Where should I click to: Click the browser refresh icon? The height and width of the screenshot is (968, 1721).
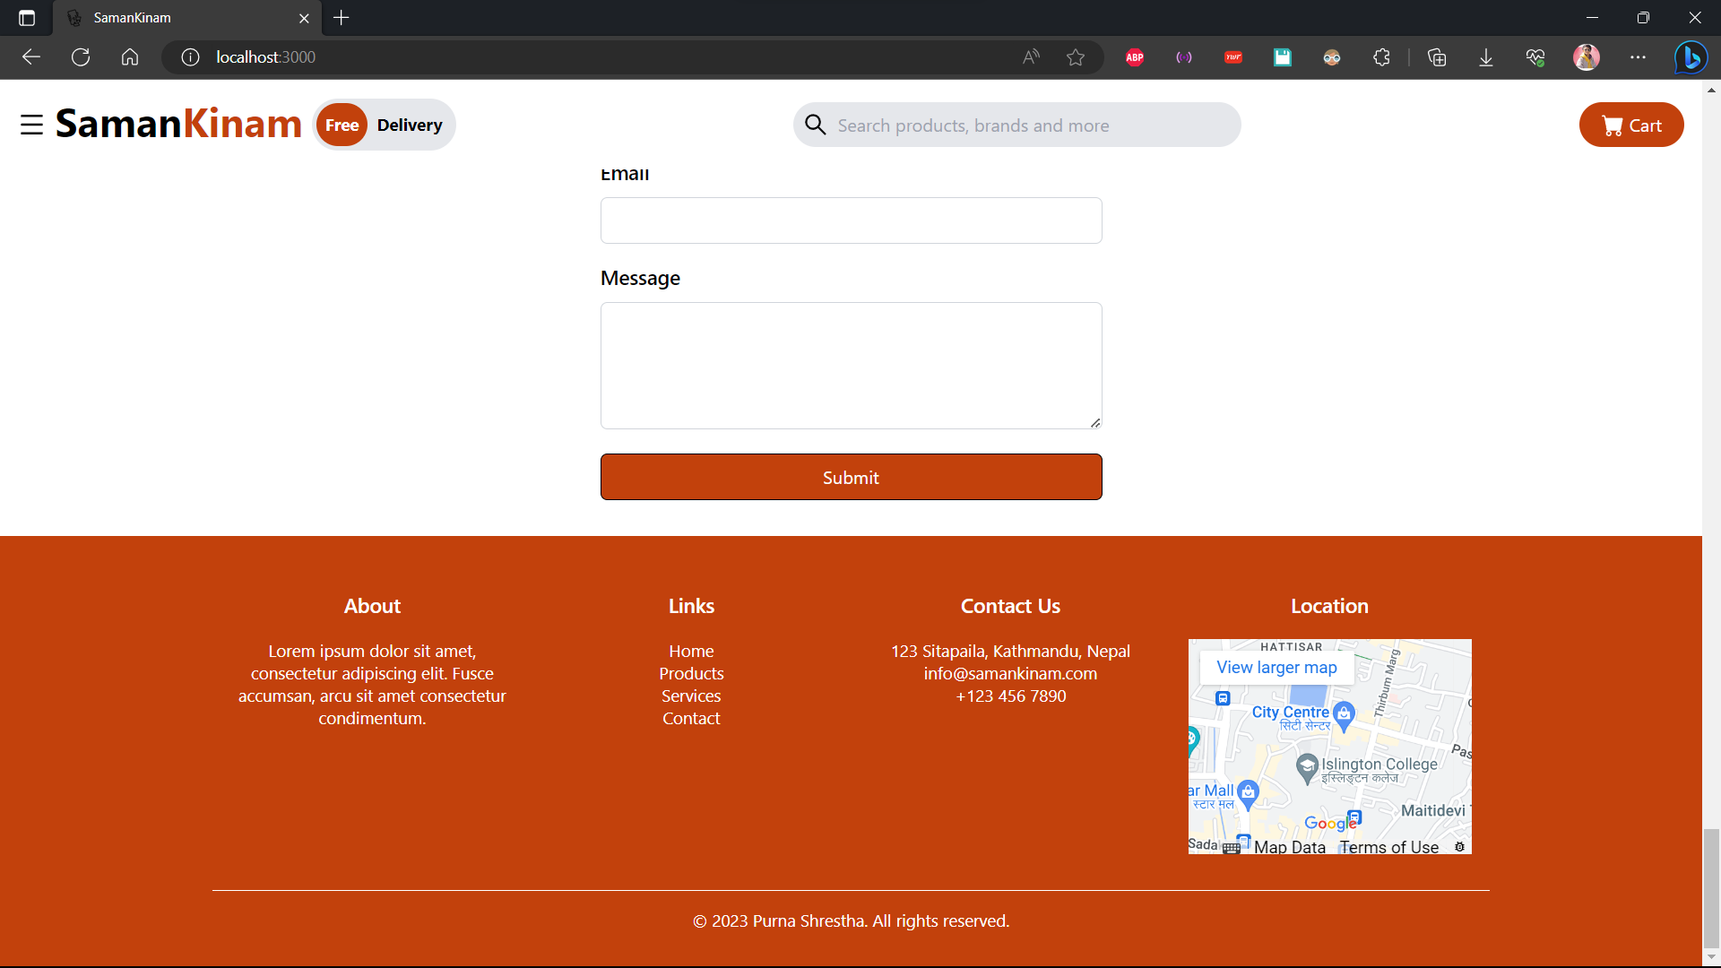pos(81,57)
